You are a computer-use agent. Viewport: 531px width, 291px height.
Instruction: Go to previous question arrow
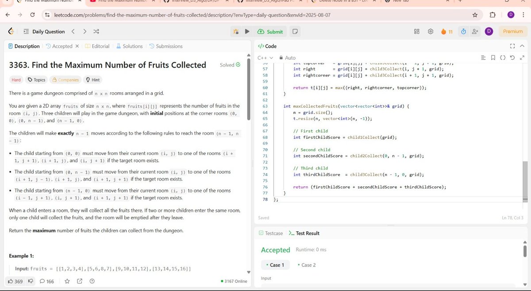pos(73,31)
